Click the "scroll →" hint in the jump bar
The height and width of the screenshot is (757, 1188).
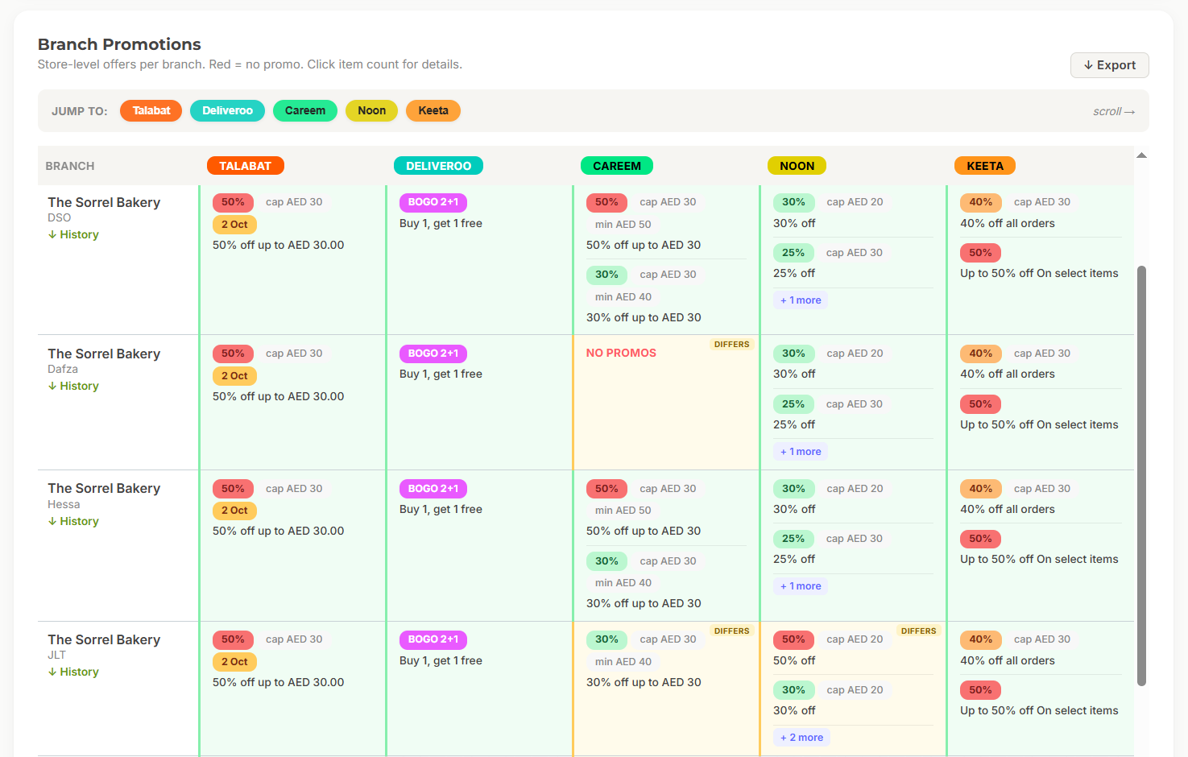(1114, 111)
